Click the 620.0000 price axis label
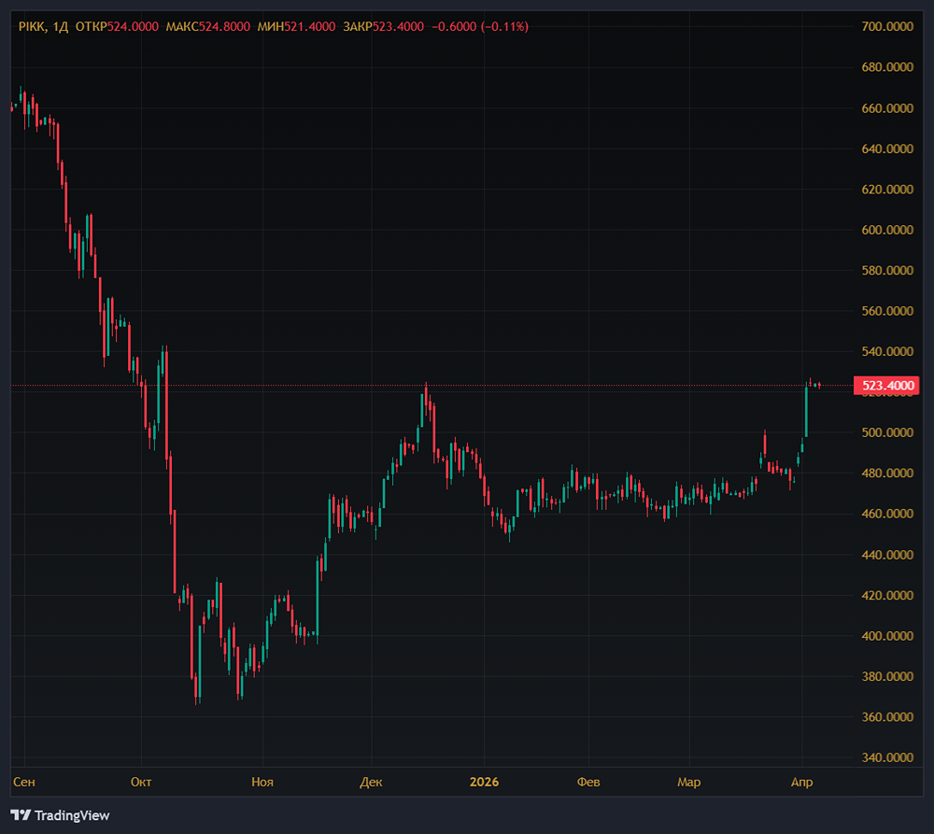The height and width of the screenshot is (834, 934). (x=887, y=189)
